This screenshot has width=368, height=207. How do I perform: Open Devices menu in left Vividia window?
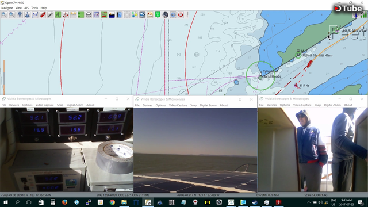point(14,105)
